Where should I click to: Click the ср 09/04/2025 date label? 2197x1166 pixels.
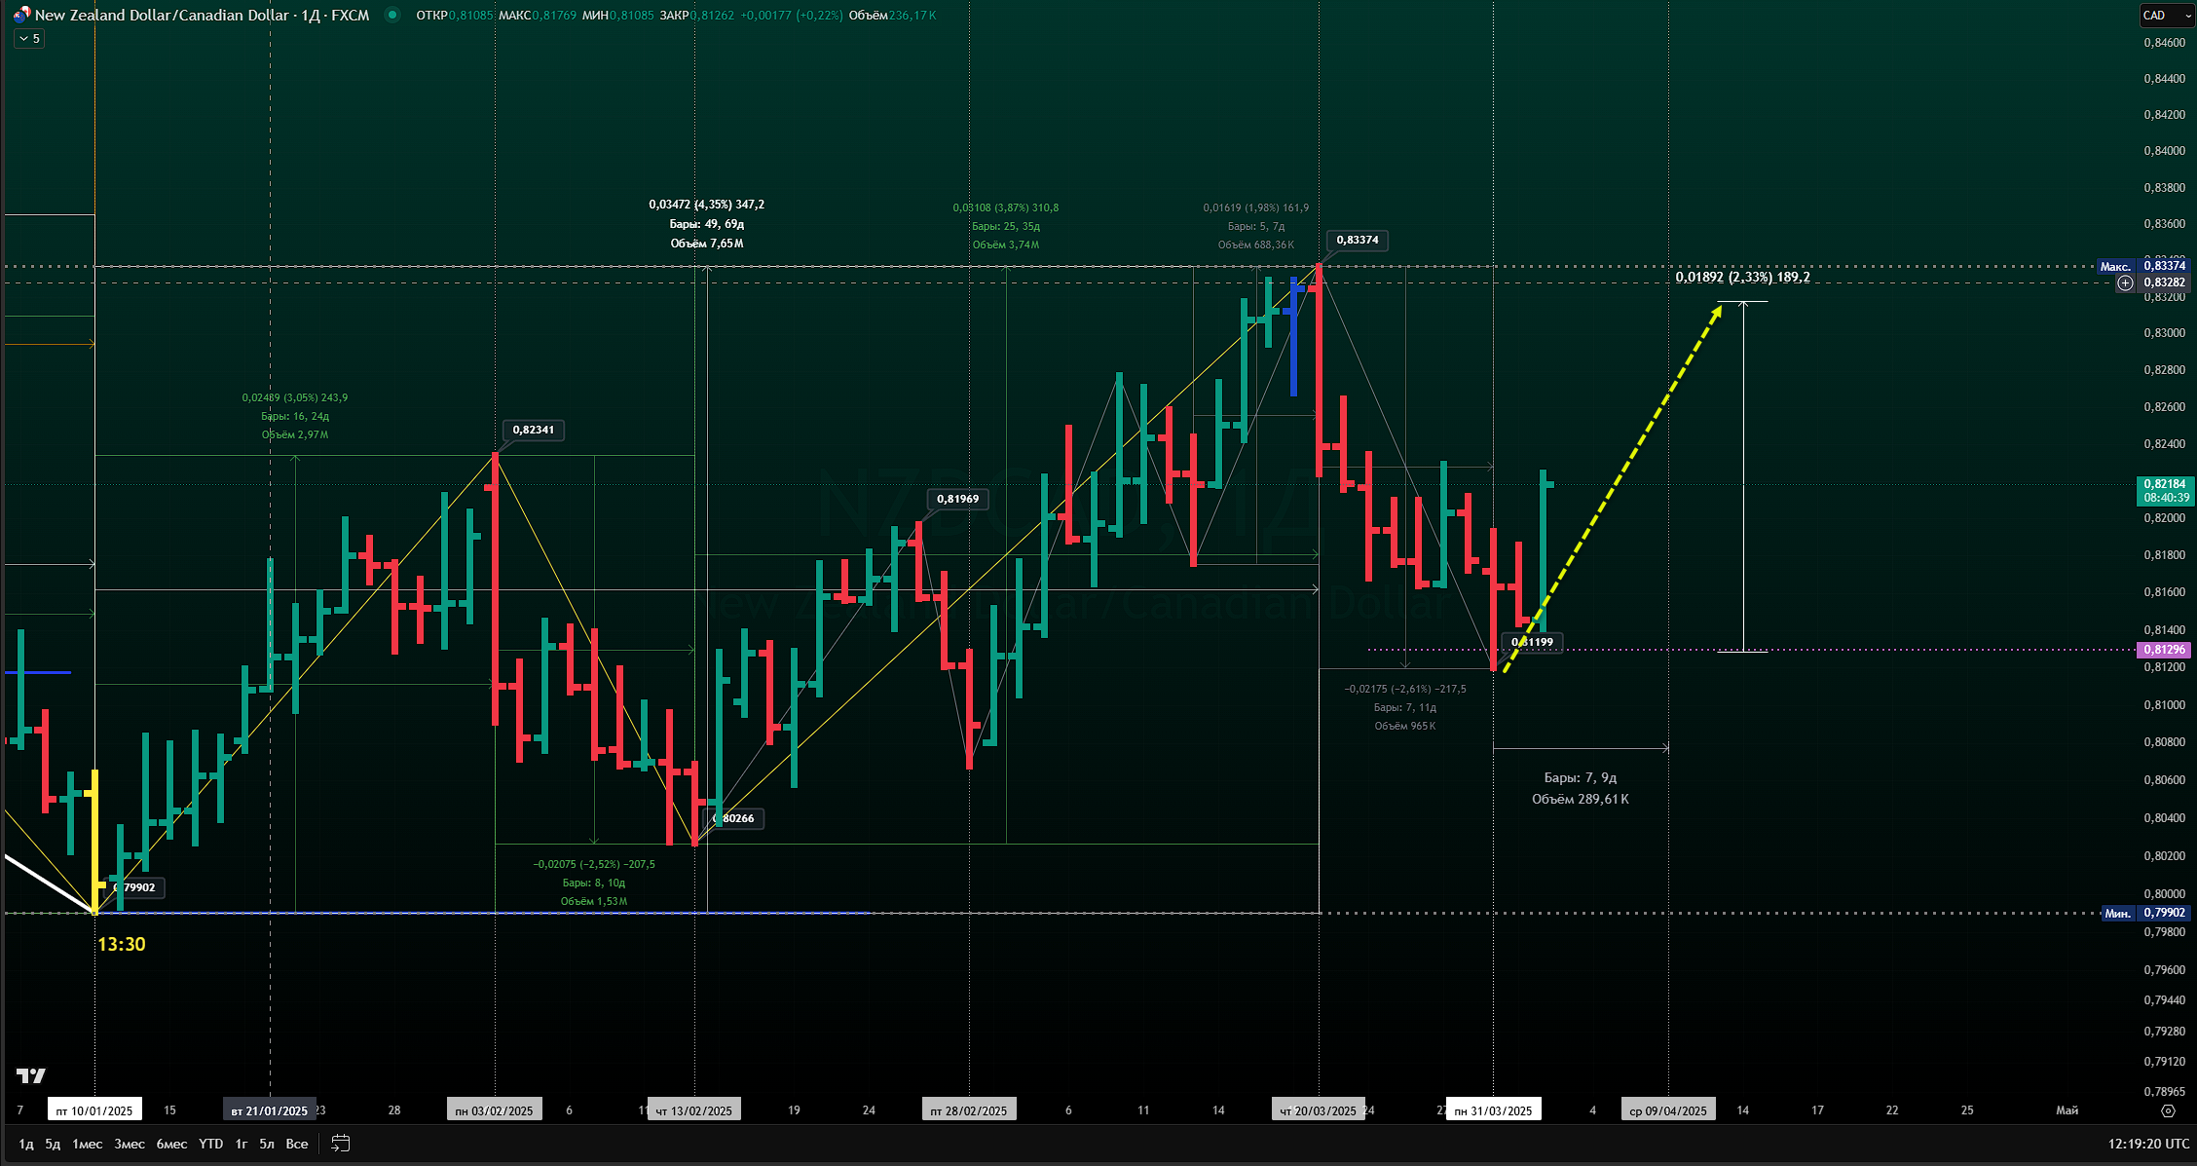click(1668, 1110)
